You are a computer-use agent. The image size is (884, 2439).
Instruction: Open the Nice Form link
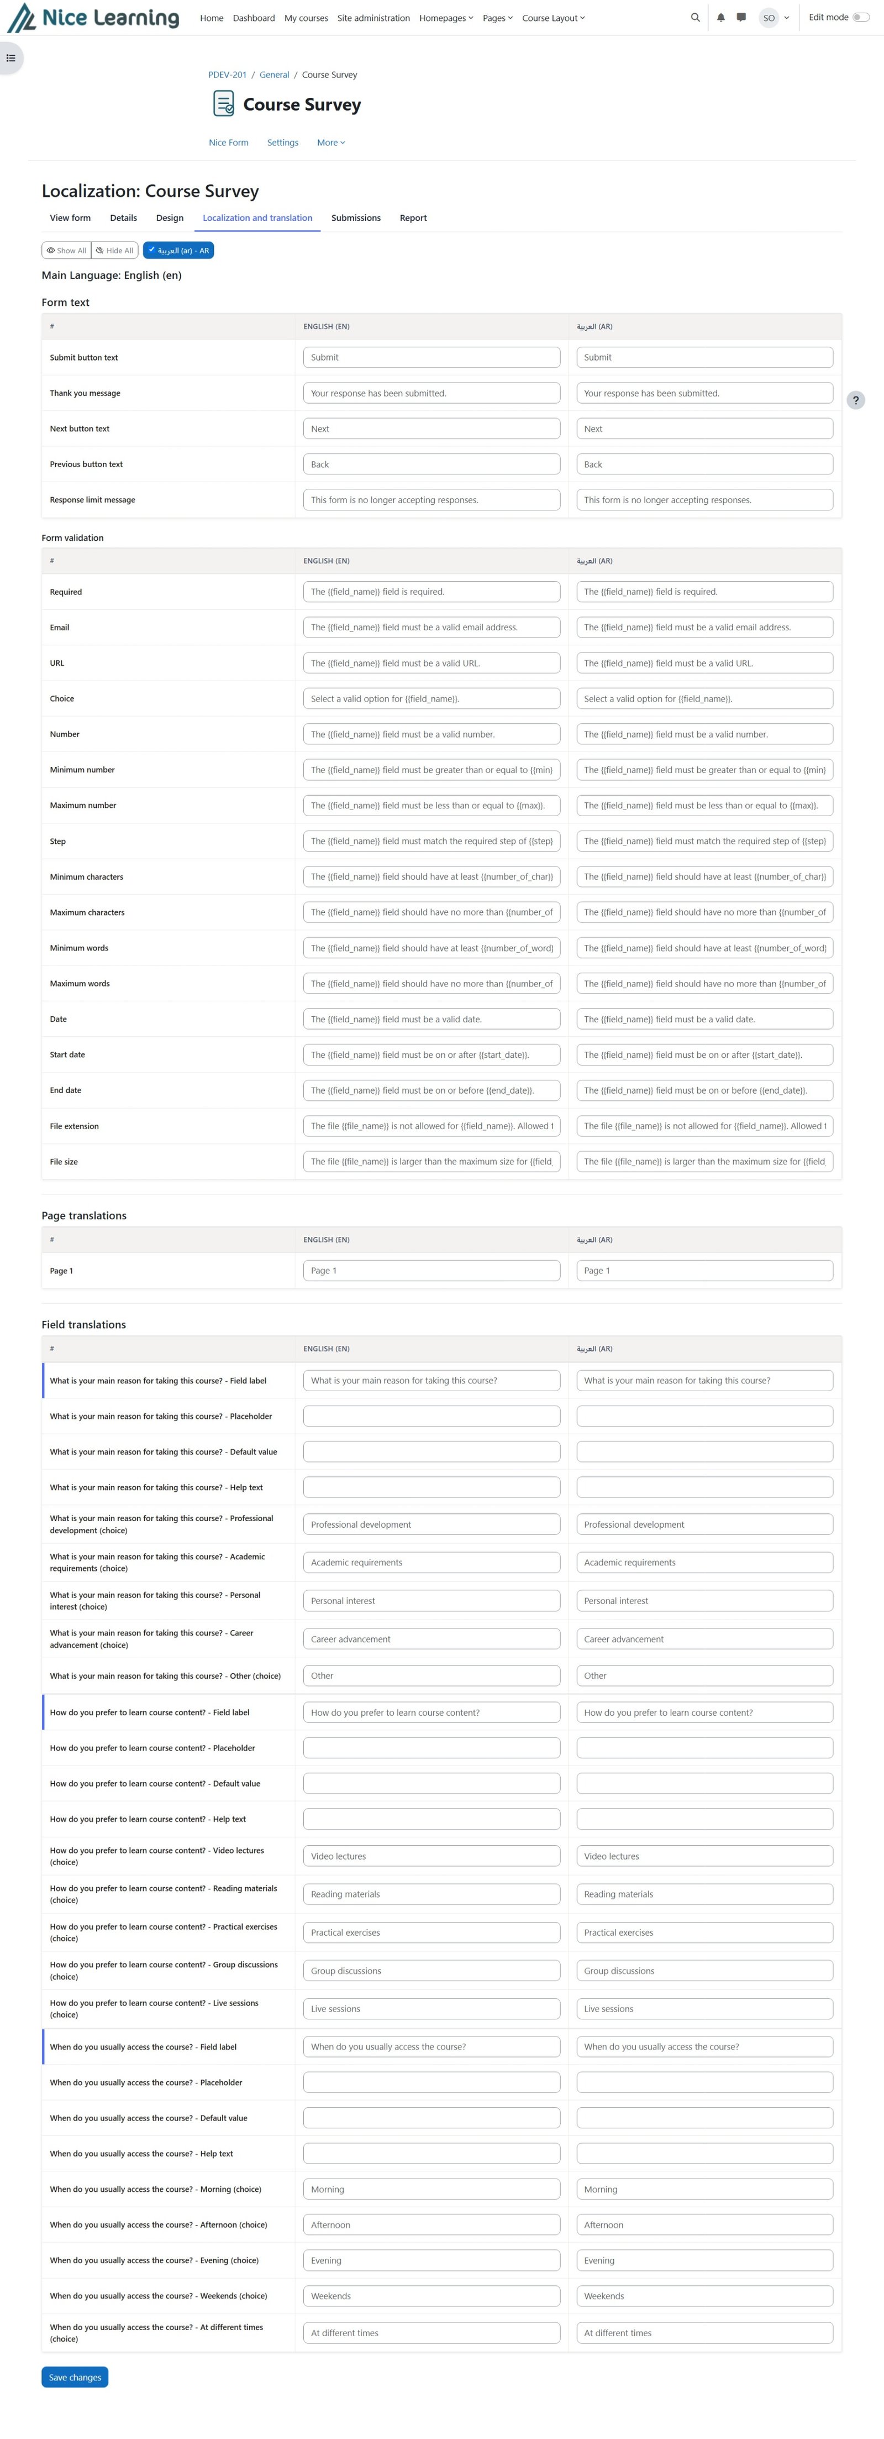click(x=228, y=143)
